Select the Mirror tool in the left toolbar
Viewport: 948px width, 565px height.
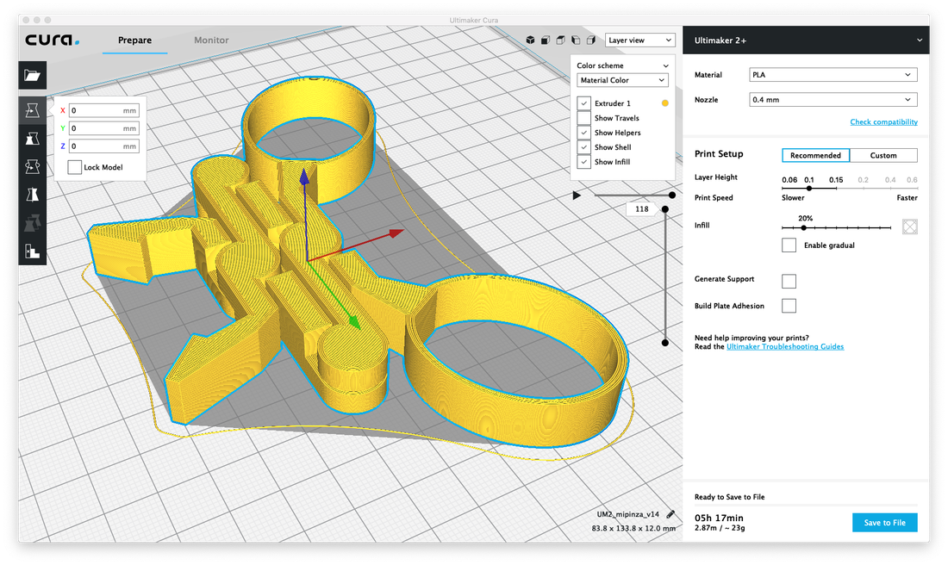32,195
